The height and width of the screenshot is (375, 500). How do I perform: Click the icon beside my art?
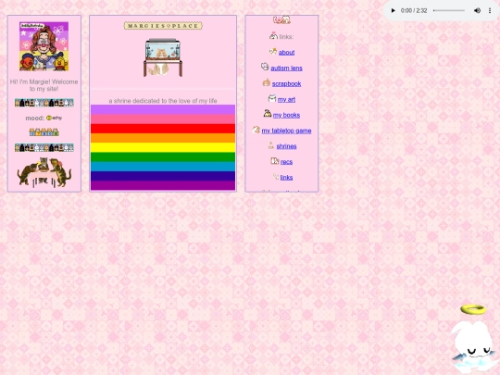pos(272,98)
